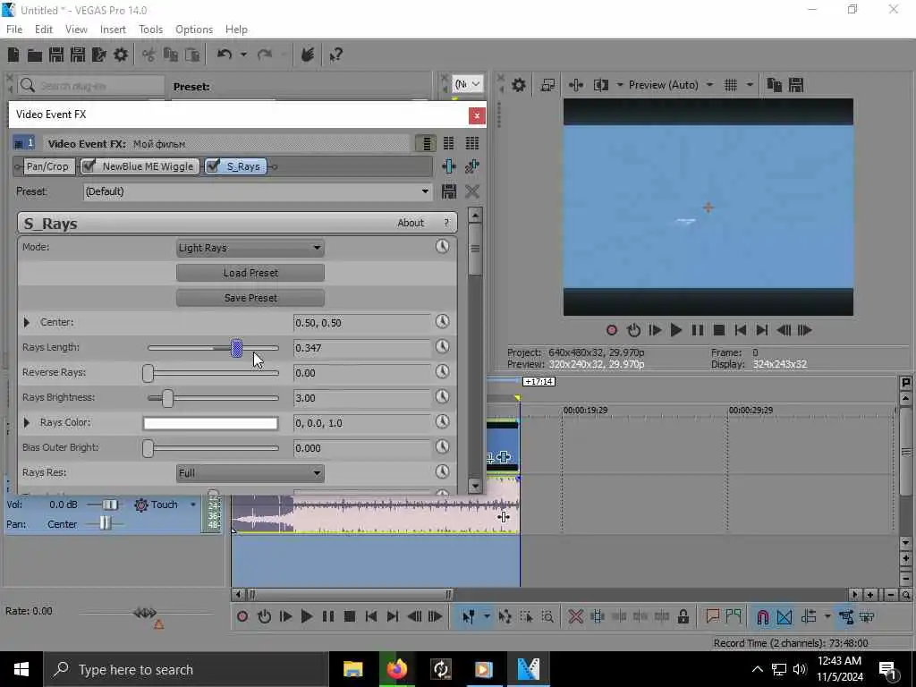This screenshot has height=687, width=916.
Task: Click the Load Preset button
Action: click(x=250, y=273)
